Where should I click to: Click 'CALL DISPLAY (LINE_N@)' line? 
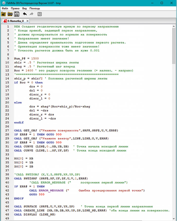[x=35, y=214]
